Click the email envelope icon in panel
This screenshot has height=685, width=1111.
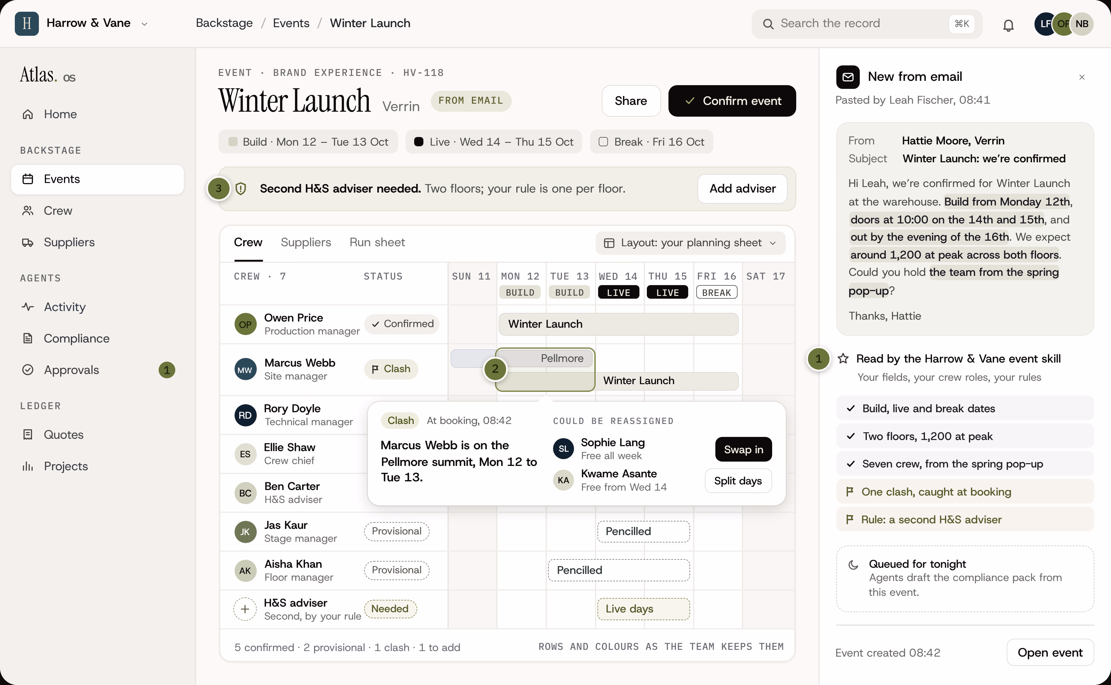point(848,77)
